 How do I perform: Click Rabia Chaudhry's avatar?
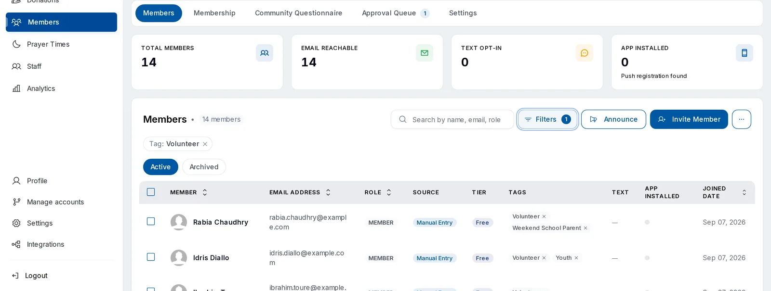click(179, 222)
